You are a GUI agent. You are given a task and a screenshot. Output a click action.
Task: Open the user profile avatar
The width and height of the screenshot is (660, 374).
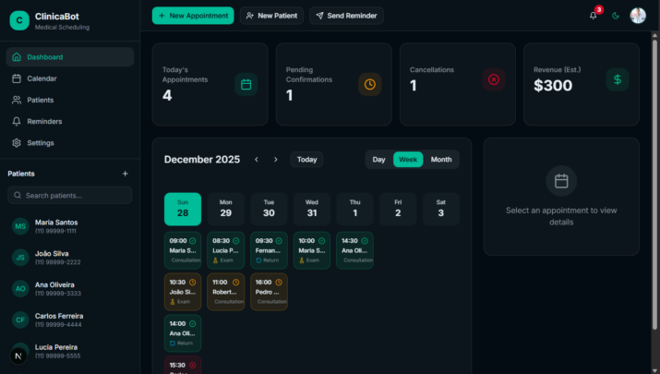[638, 16]
